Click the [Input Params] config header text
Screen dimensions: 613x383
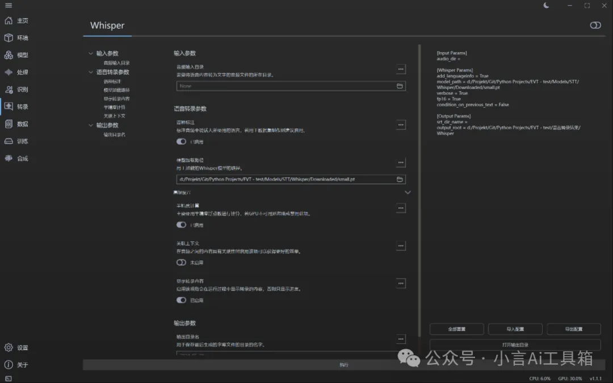point(452,53)
